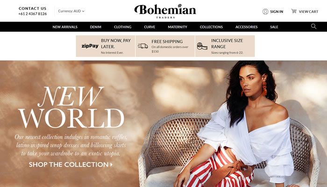Select the Curve menu item
The height and width of the screenshot is (187, 327).
click(149, 27)
